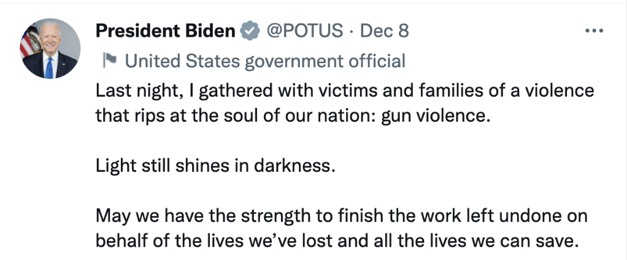Screen dimensions: 627x260
Task: Click the words "gun violence" in the tweet
Action: (436, 116)
